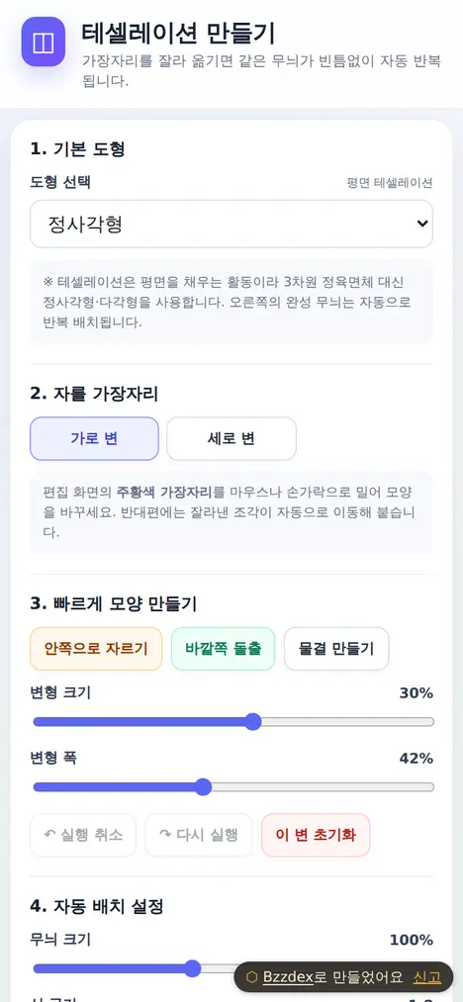Screen dimensions: 463x1002
Task: Click the 신고 report link
Action: [427, 977]
